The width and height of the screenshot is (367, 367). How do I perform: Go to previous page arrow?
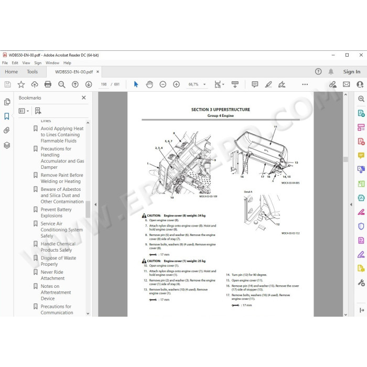(x=75, y=84)
